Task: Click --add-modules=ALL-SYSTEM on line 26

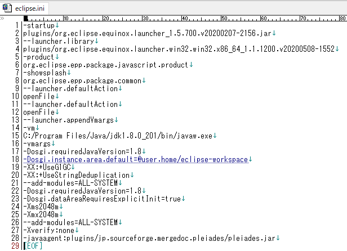Action: (70, 222)
